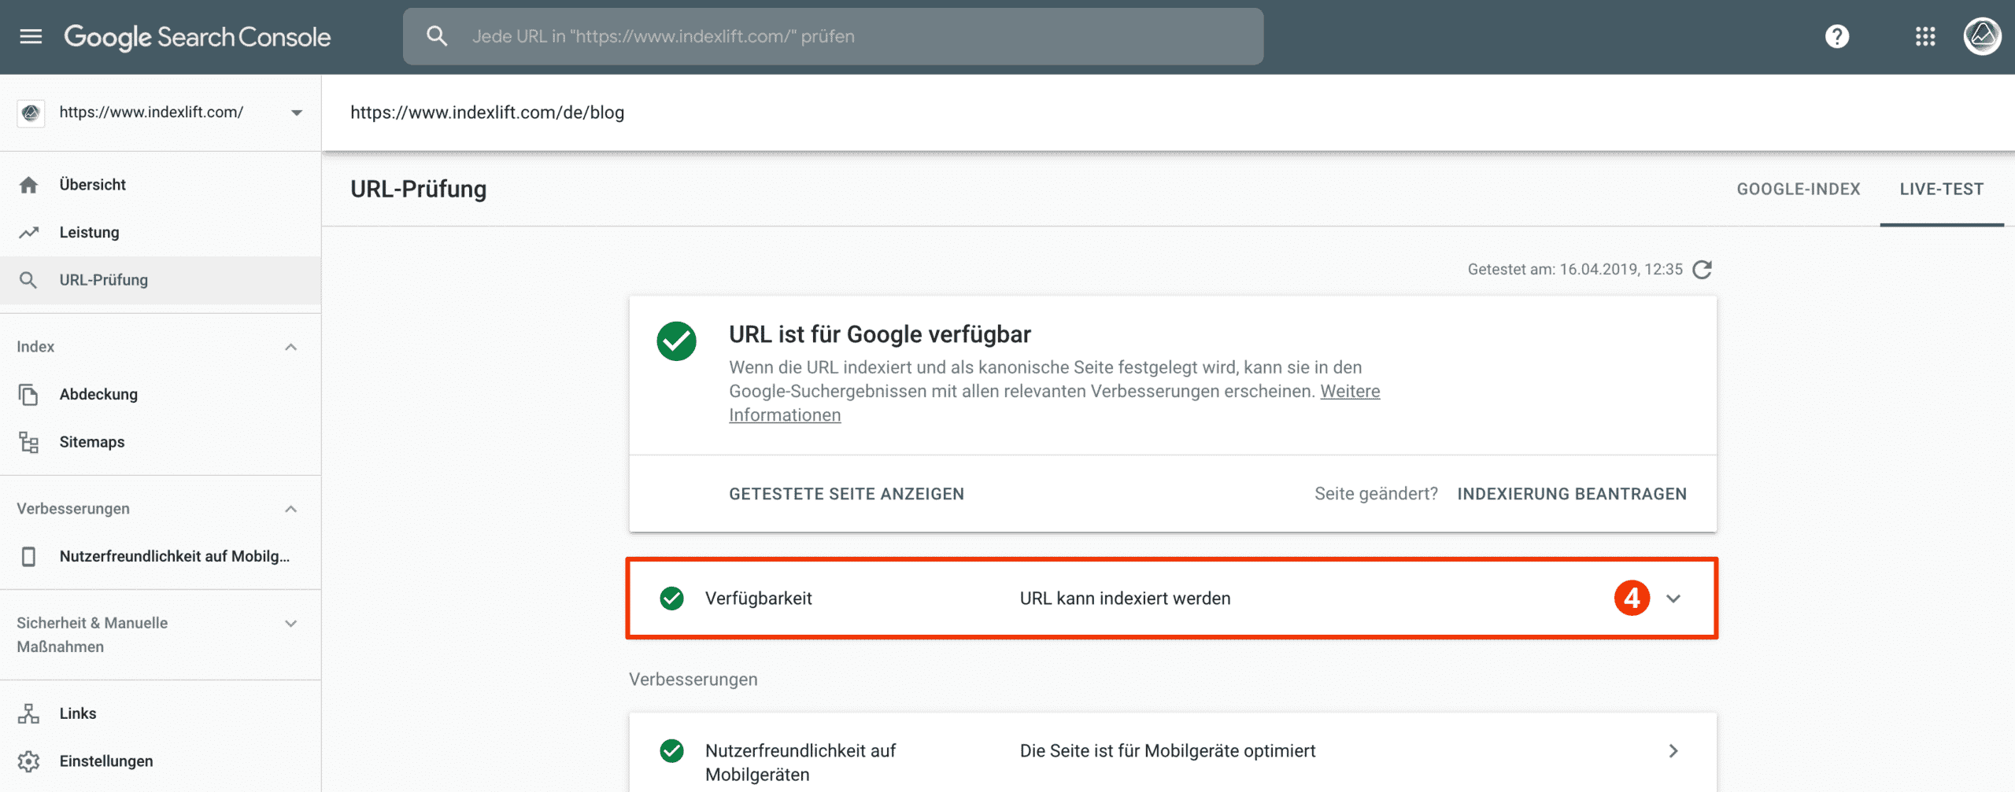2015x792 pixels.
Task: Open the Help question mark icon
Action: tap(1837, 36)
